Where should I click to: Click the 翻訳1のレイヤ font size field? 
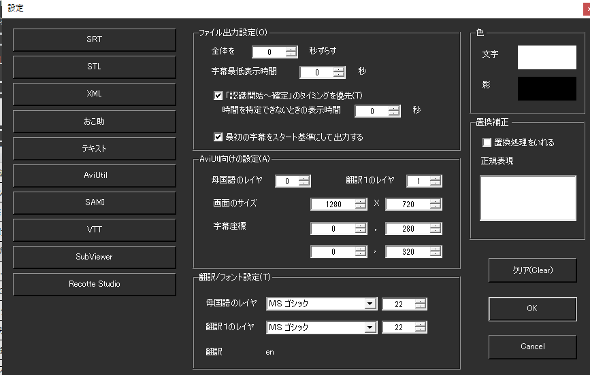[x=399, y=327]
